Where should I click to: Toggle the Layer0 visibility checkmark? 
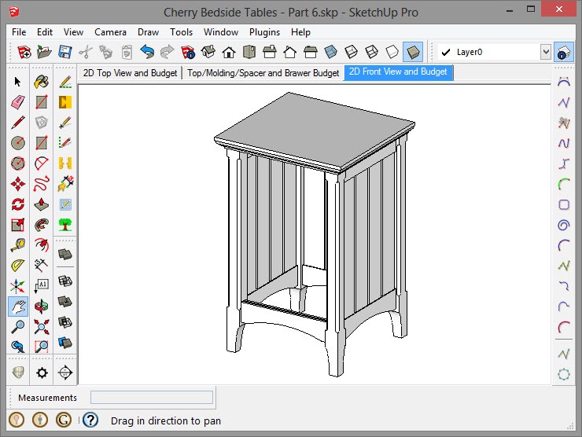point(446,53)
